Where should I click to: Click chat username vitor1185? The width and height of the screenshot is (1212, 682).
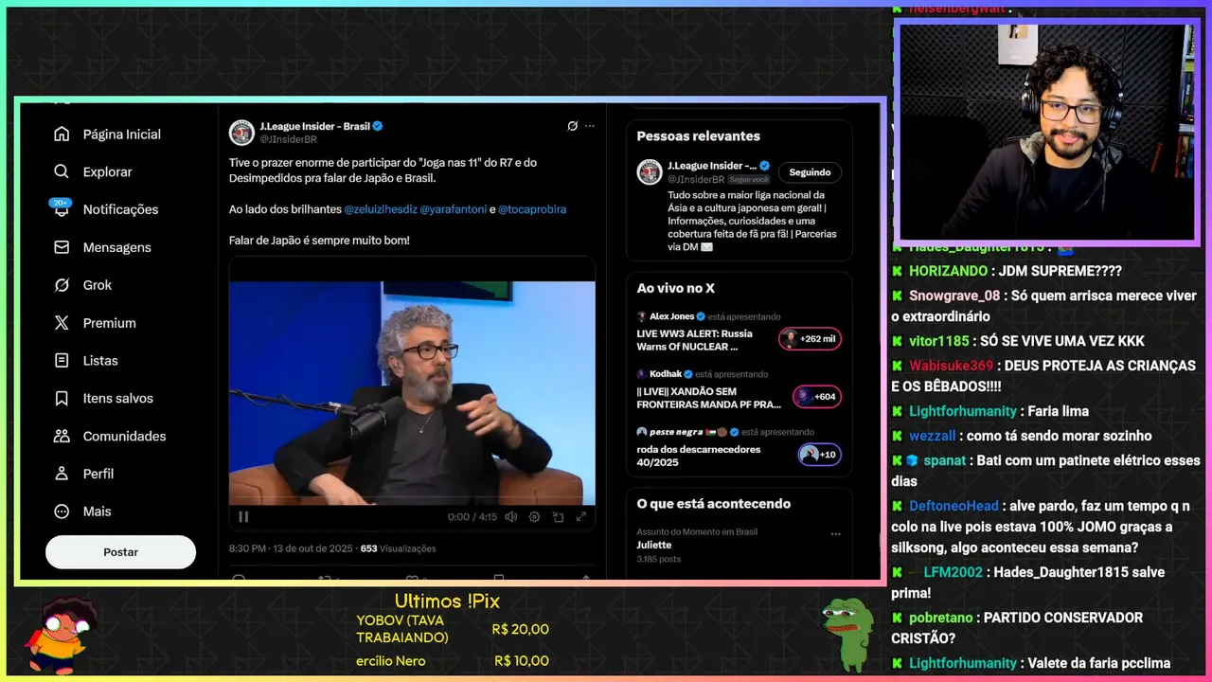tap(939, 341)
